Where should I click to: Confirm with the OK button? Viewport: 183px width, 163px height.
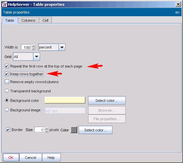coord(11,158)
